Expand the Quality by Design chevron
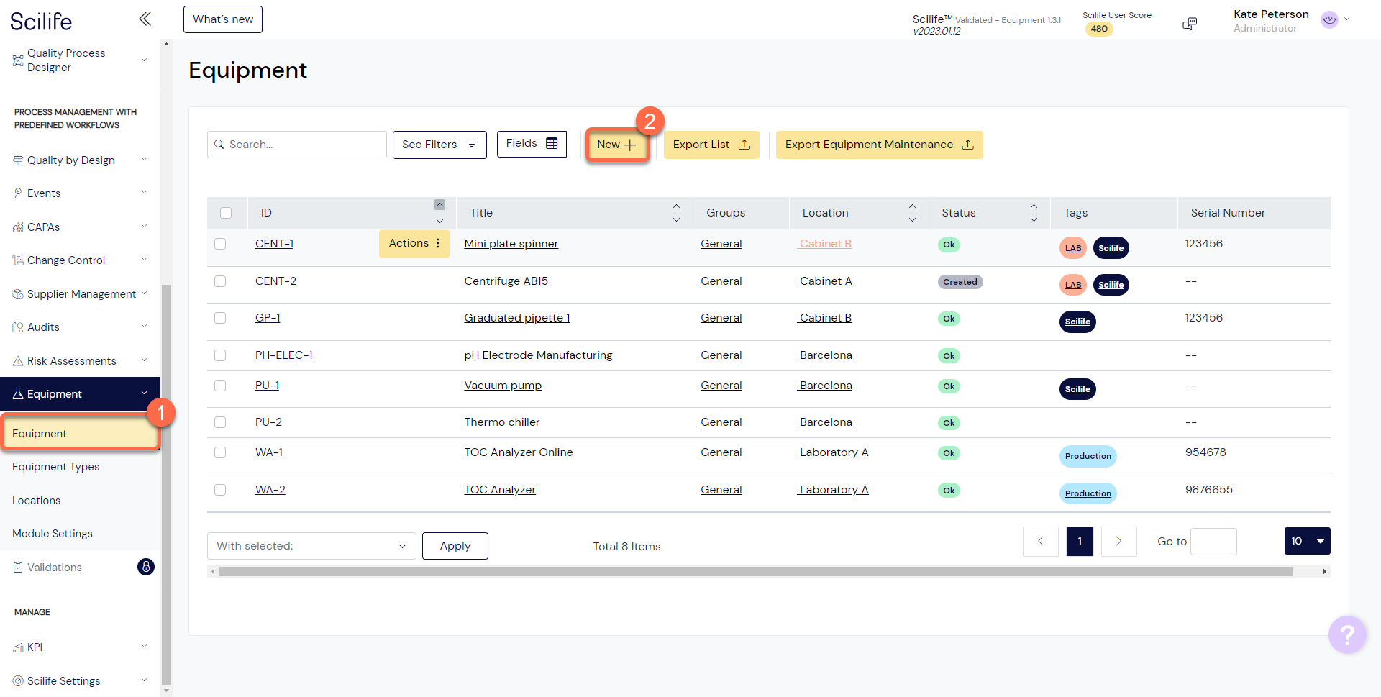This screenshot has width=1381, height=697. 144,160
